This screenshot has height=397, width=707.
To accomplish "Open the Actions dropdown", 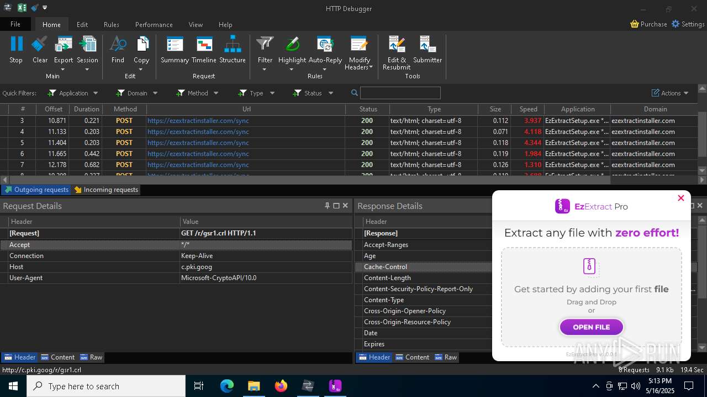I will (670, 93).
